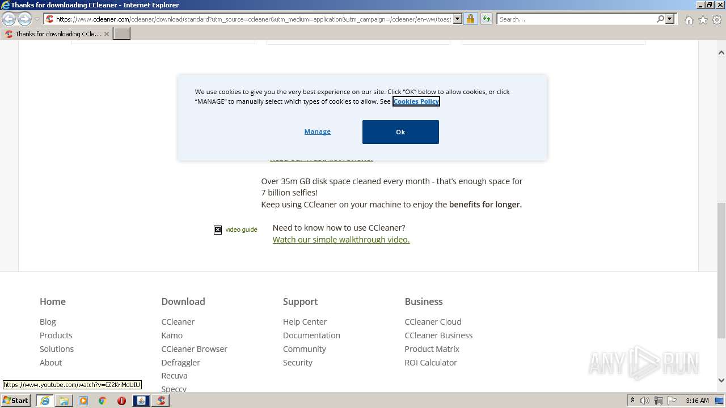Open the Windows Start menu
Viewport: 726px width, 408px height.
tap(16, 401)
